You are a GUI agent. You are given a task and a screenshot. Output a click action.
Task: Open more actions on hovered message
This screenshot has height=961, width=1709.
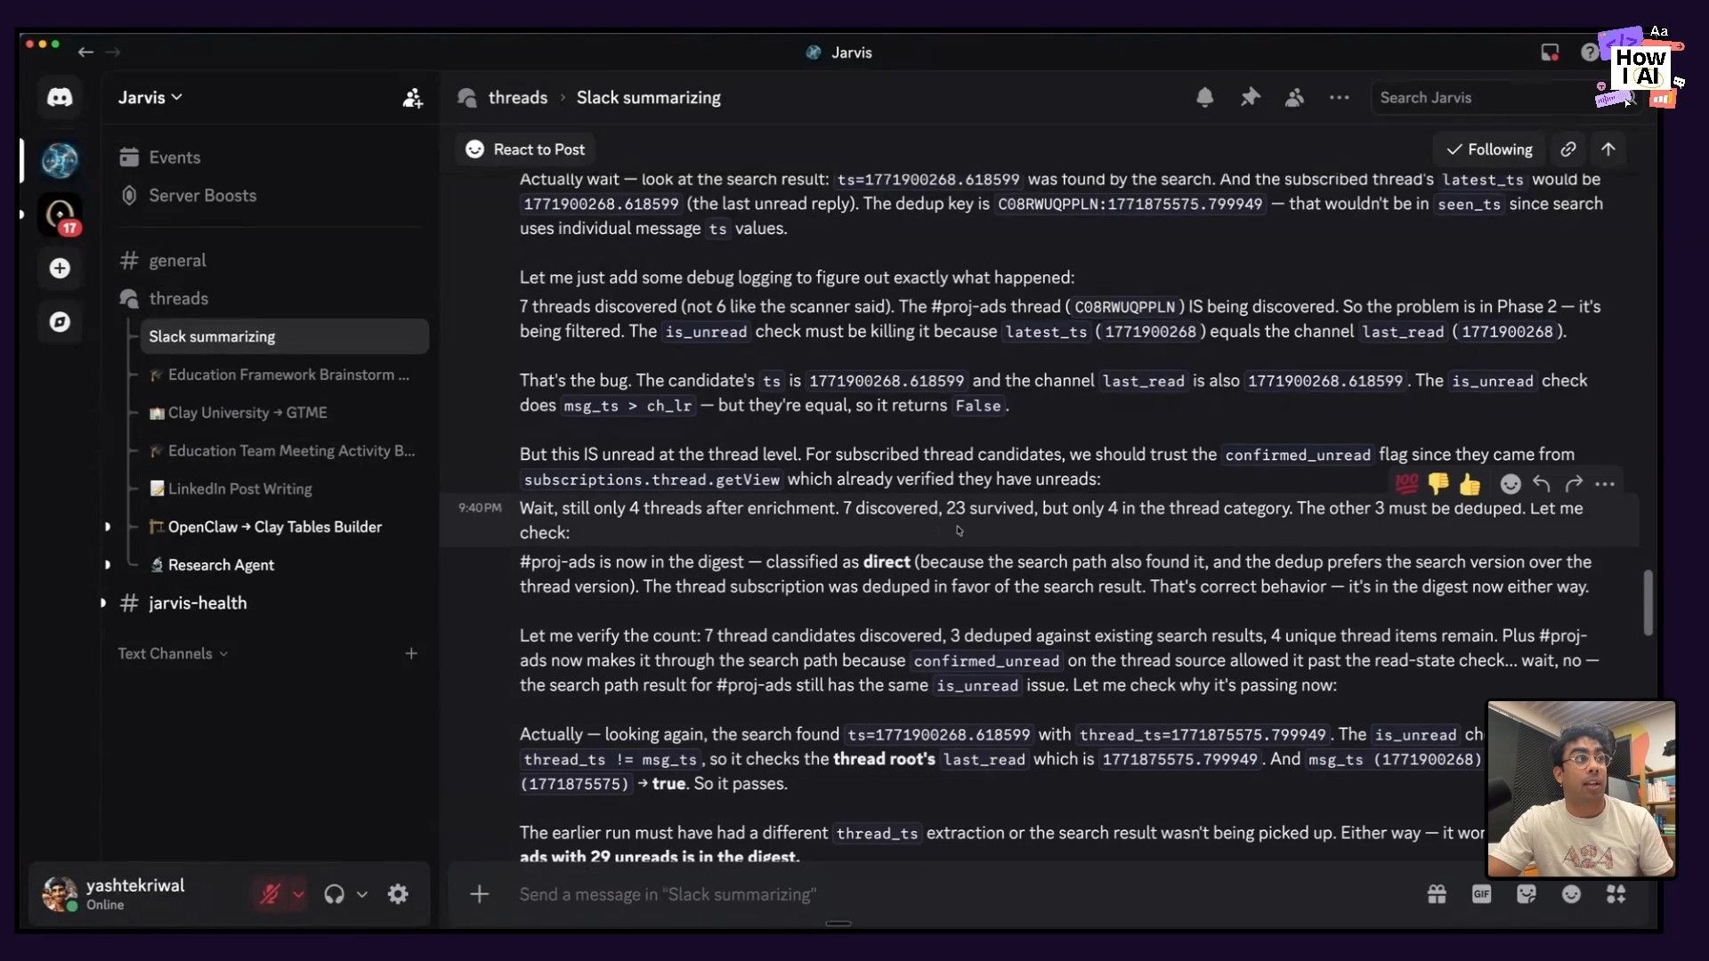[x=1605, y=484]
